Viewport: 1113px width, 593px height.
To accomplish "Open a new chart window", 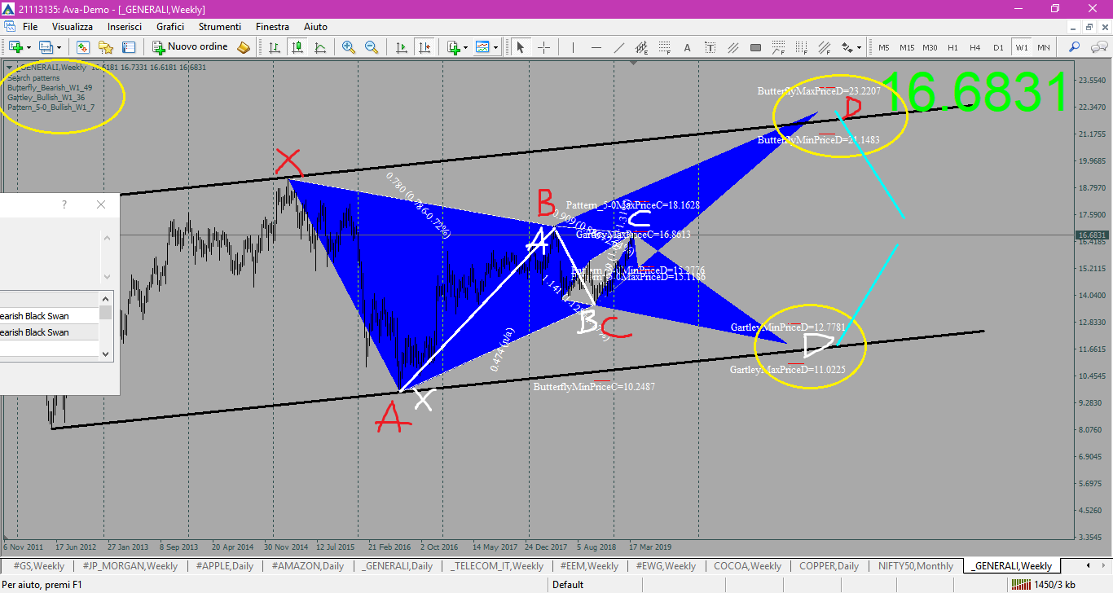I will 15,47.
